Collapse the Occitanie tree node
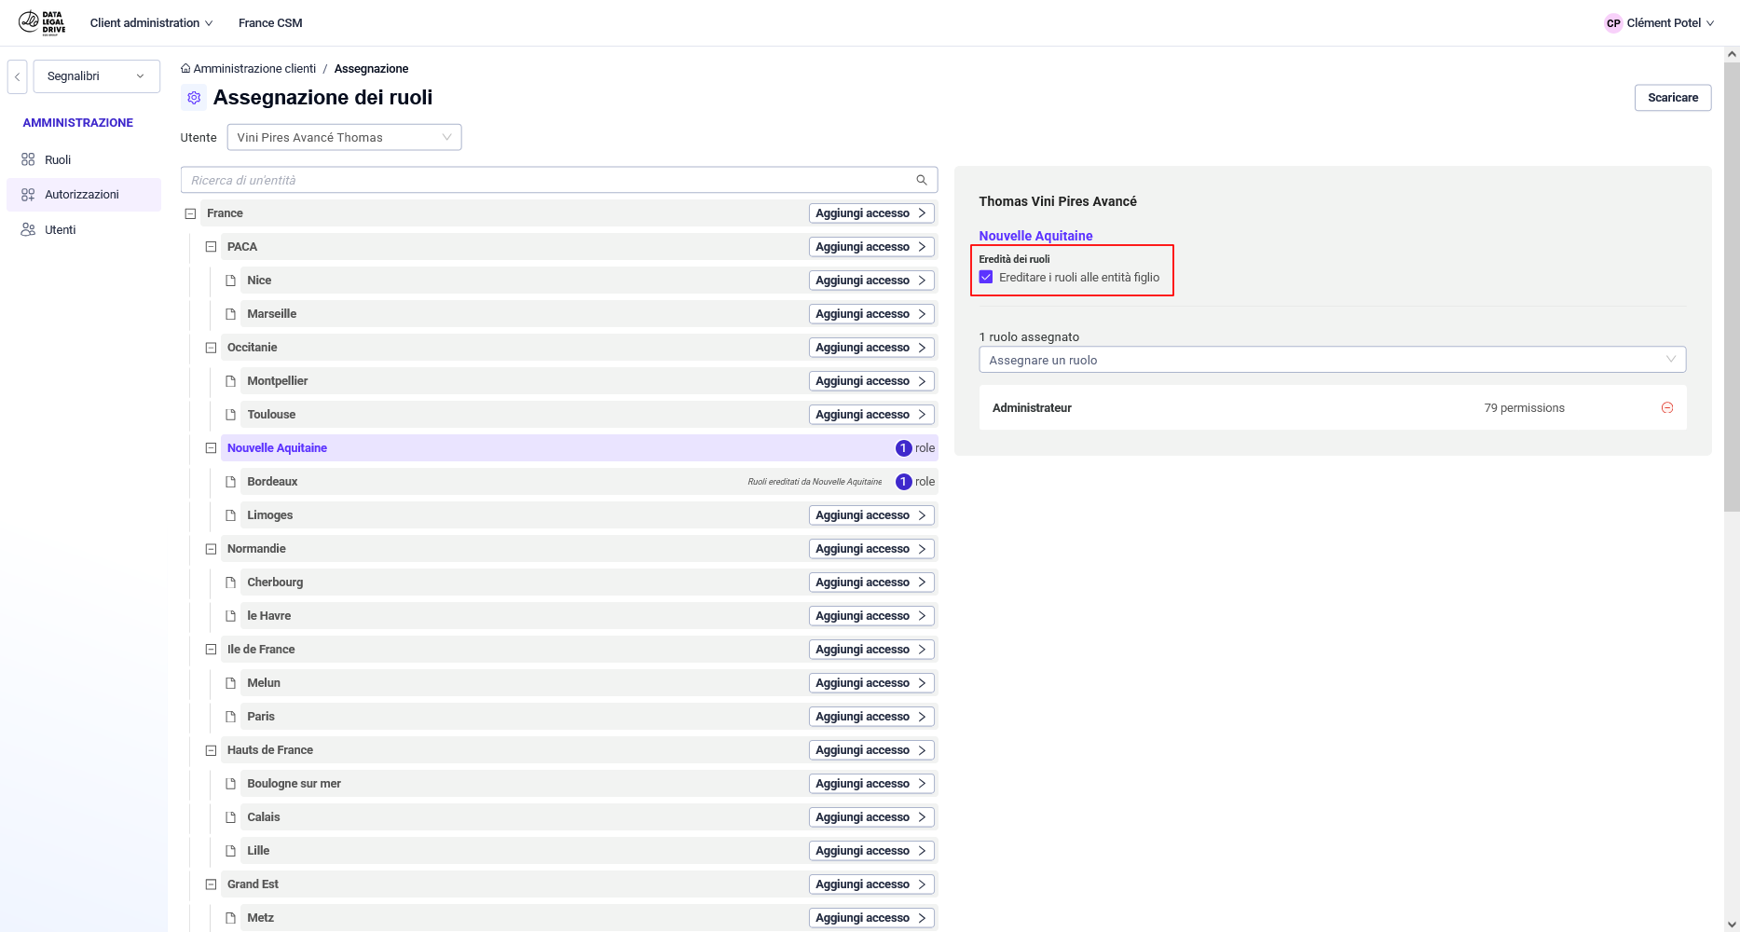The width and height of the screenshot is (1740, 932). (211, 348)
